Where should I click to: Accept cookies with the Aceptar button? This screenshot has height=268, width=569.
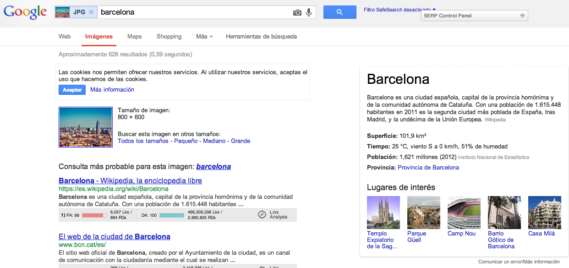click(x=72, y=89)
